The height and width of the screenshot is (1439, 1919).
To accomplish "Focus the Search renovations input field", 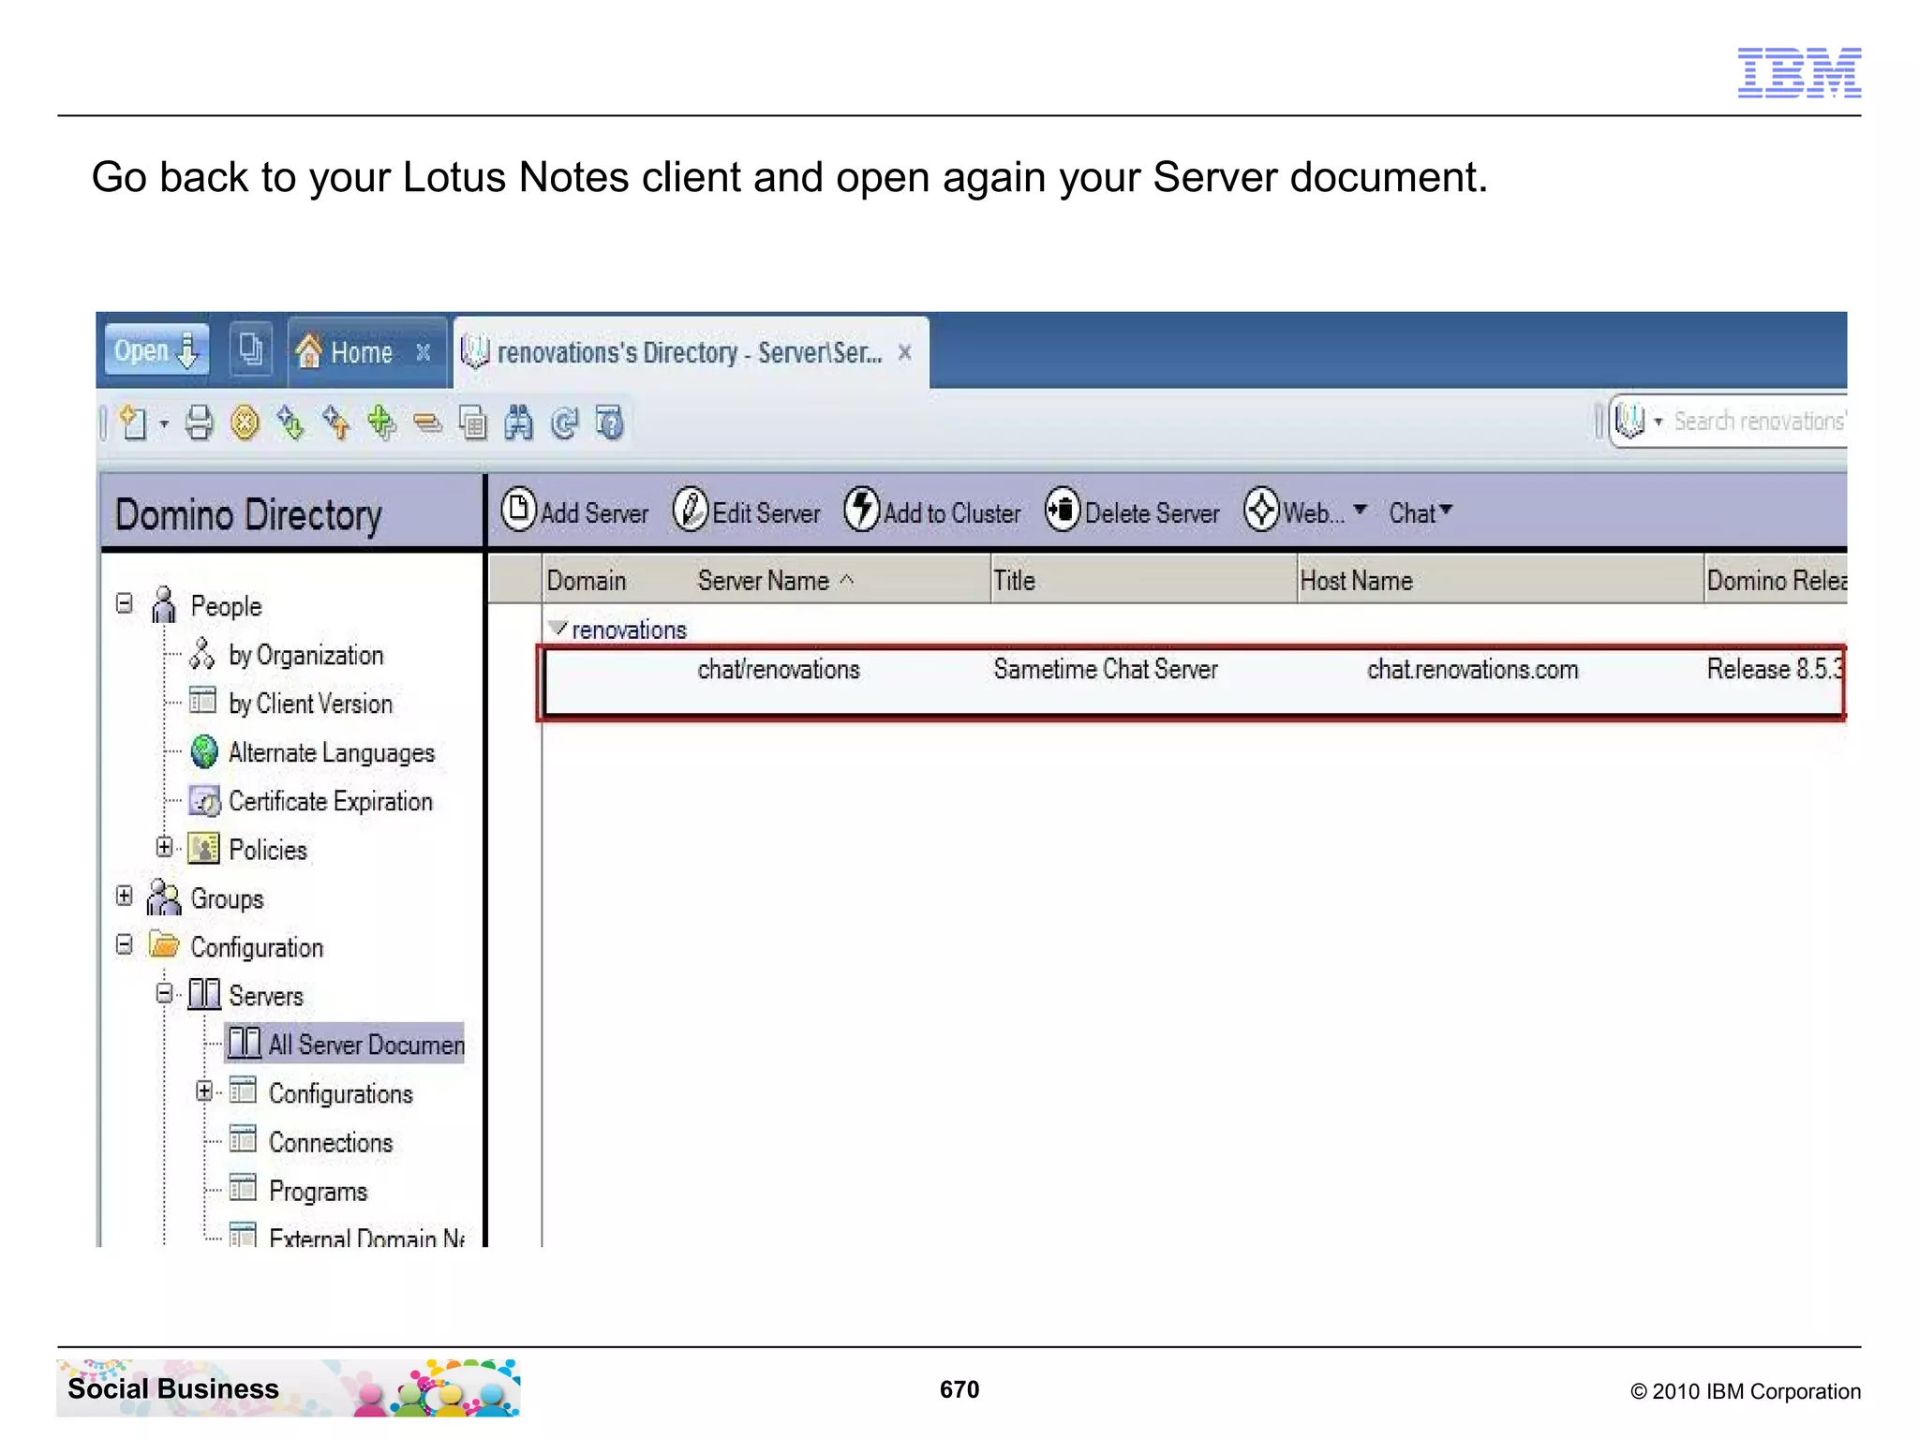I will pos(1760,422).
